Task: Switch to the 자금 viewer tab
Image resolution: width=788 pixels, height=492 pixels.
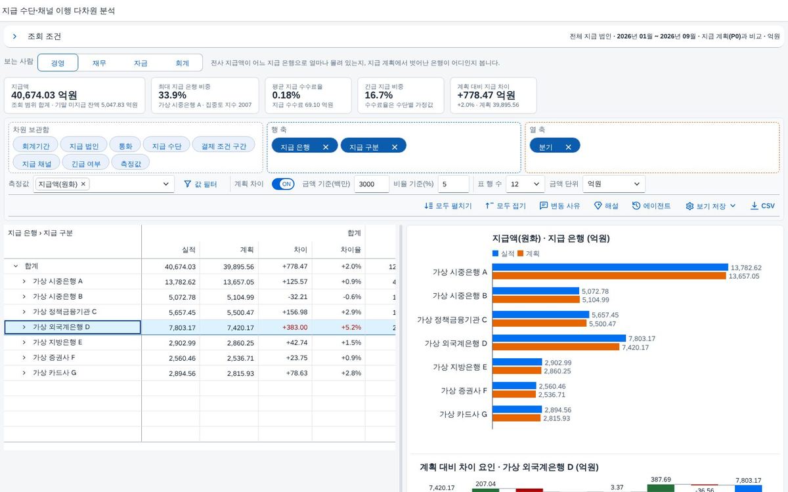Action: (141, 63)
